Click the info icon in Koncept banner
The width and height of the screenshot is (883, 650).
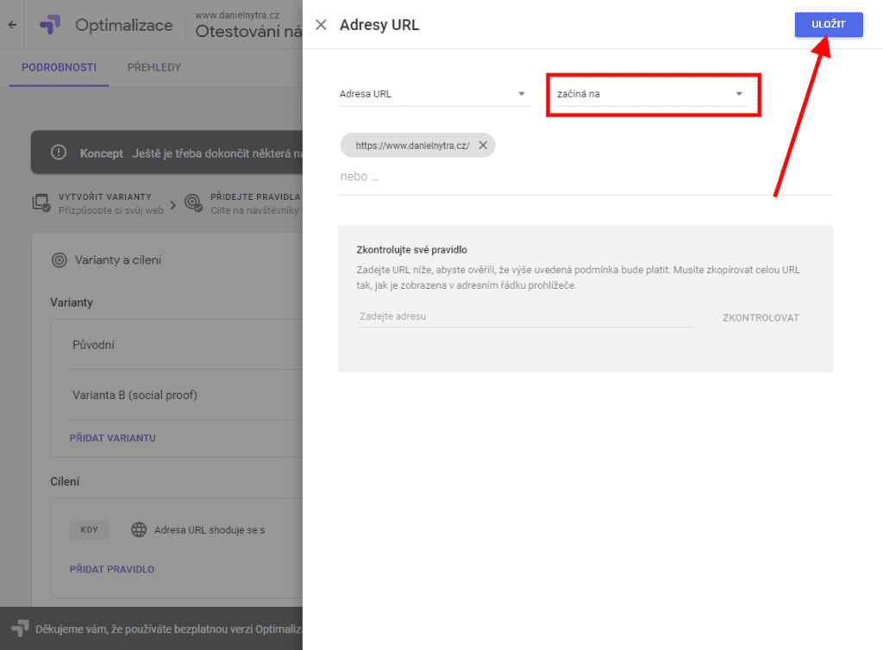point(58,153)
